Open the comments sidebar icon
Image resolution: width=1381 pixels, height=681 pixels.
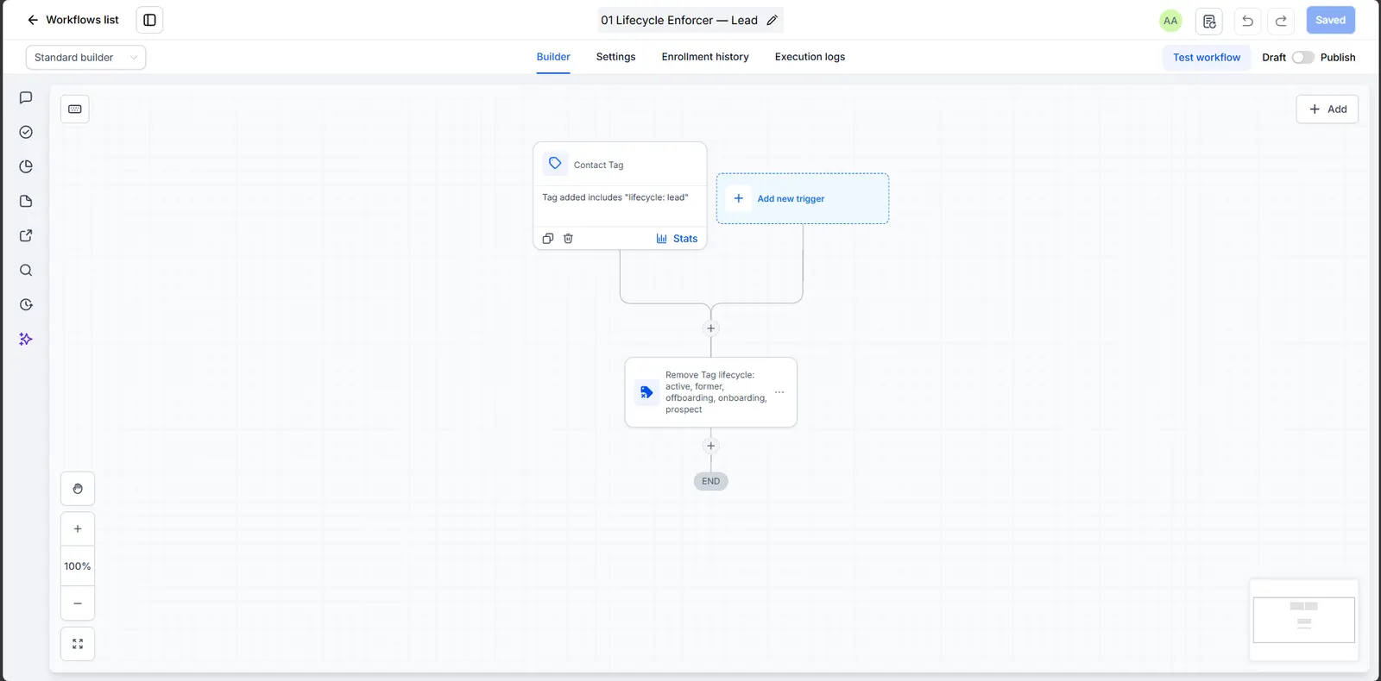click(26, 97)
